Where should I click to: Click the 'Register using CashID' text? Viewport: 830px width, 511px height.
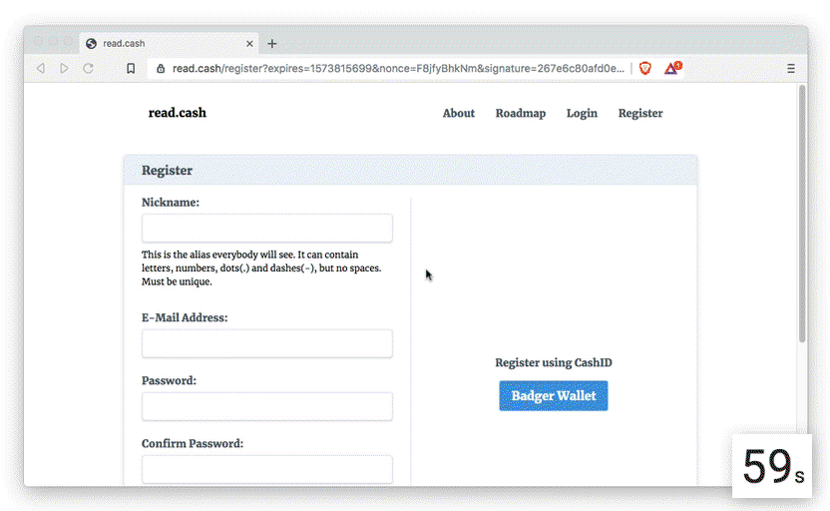[x=553, y=362]
